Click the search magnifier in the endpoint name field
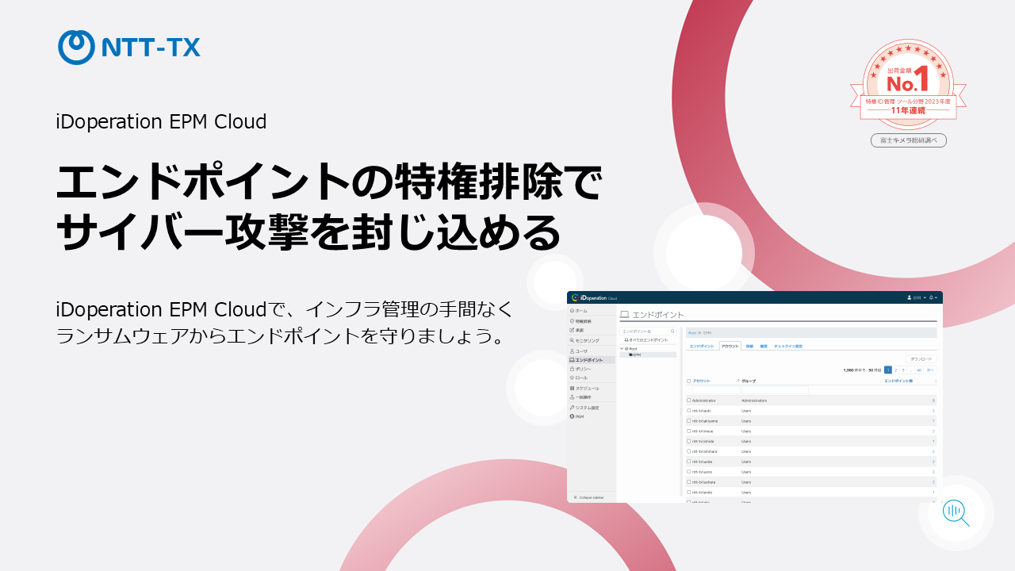The width and height of the screenshot is (1015, 571). click(x=672, y=331)
